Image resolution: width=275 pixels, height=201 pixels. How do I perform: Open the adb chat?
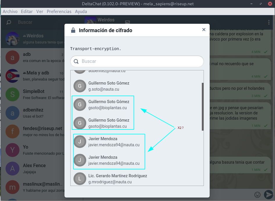coord(33,57)
